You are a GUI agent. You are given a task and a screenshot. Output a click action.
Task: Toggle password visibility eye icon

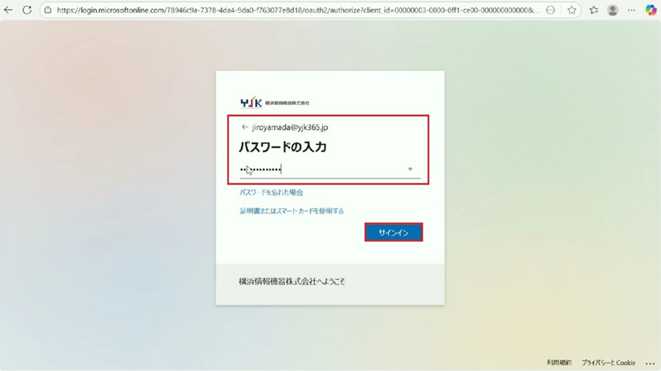[410, 169]
